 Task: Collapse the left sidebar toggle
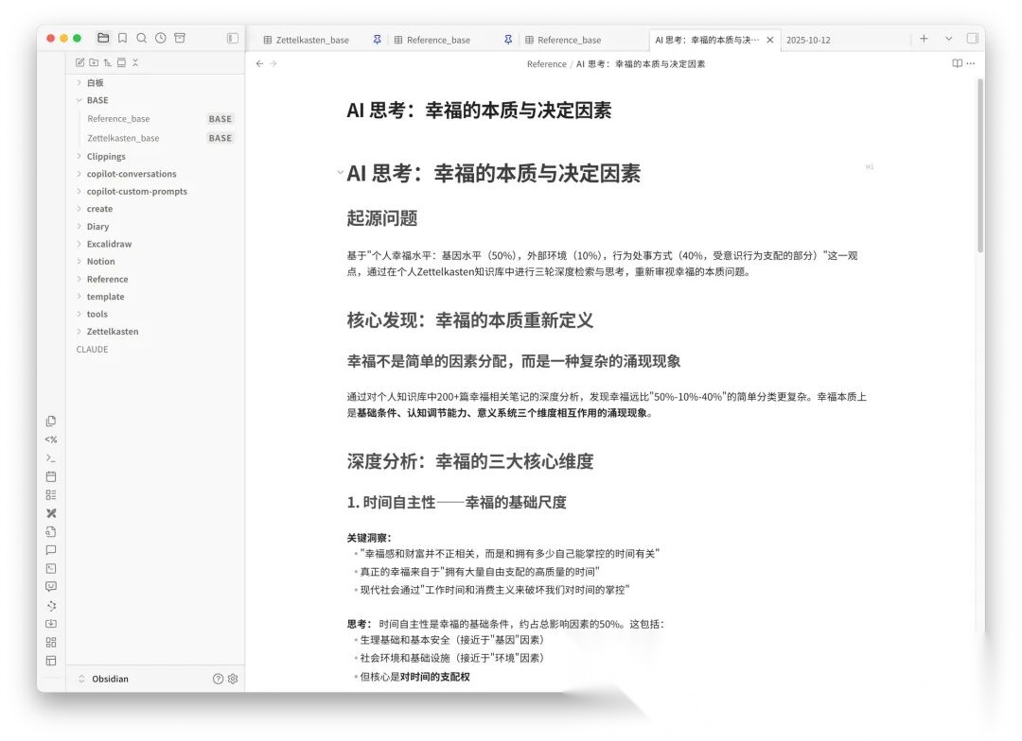[233, 38]
